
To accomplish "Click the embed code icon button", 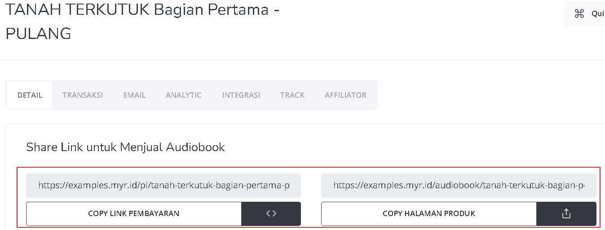I will [271, 213].
